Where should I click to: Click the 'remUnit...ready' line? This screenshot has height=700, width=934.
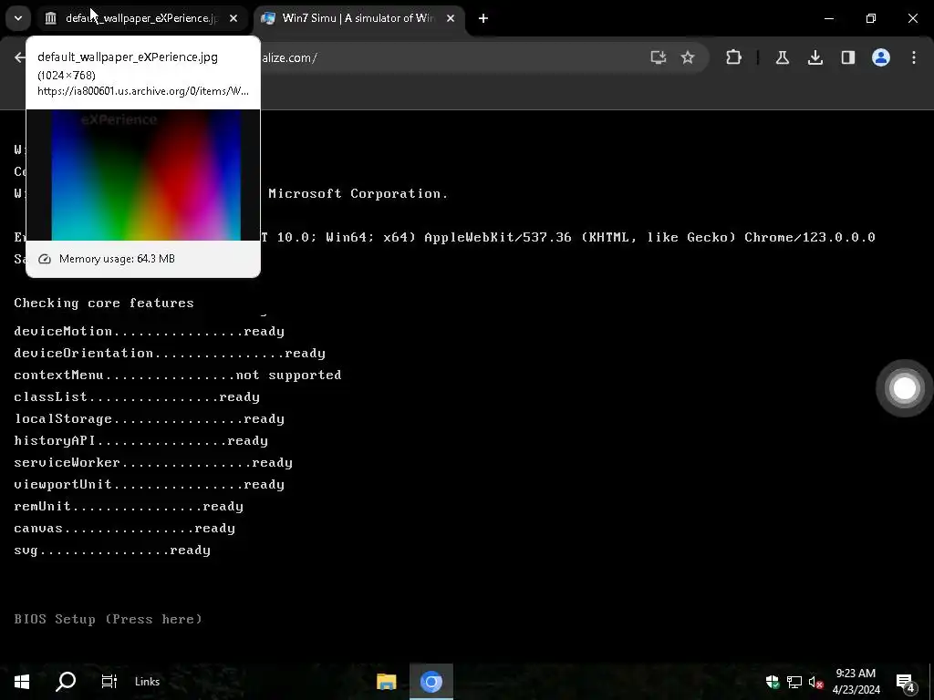click(128, 507)
